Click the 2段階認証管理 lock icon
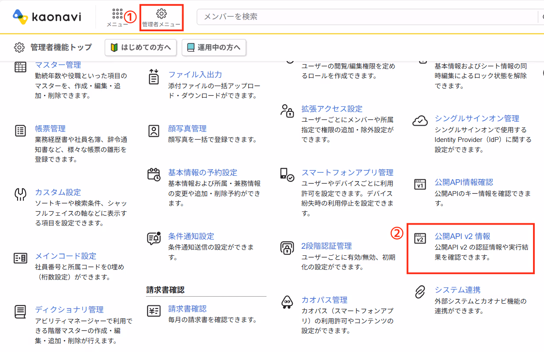 [287, 248]
